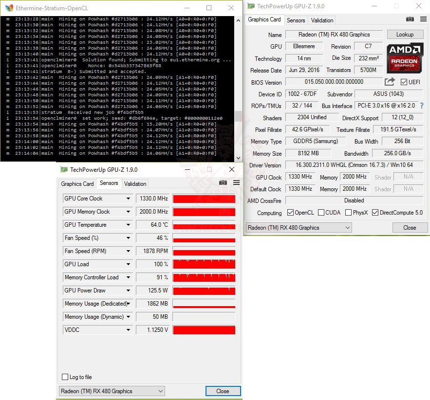This screenshot has height=400, width=430.
Task: Open the GPU Core Clock sensor dropdown
Action: [128, 199]
